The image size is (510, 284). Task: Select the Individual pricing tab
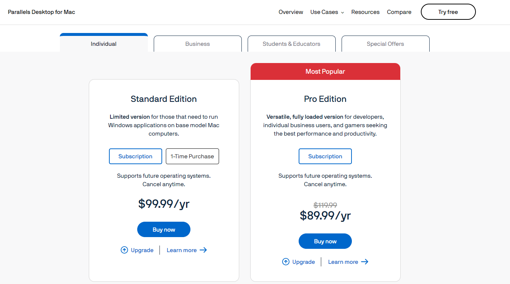pos(103,44)
